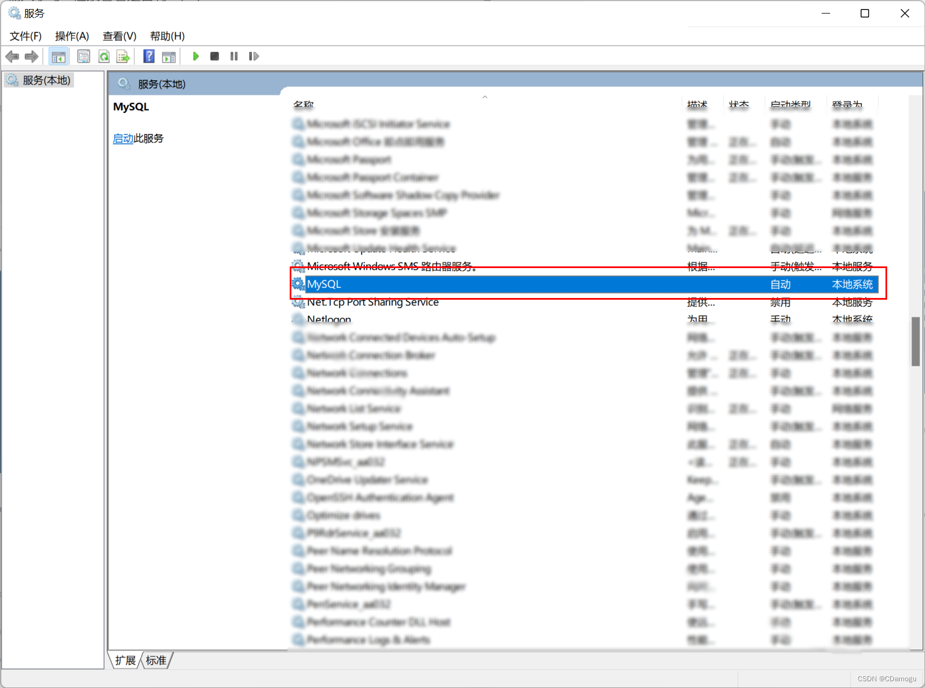Screen dimensions: 925x688
Task: Sort services by the 名称 column
Action: 303,104
